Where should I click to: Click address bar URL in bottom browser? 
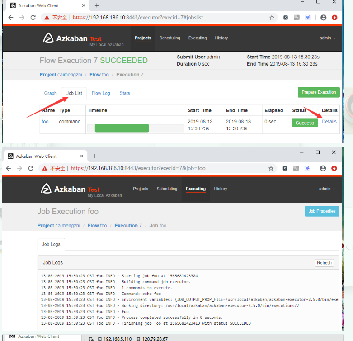click(x=138, y=168)
